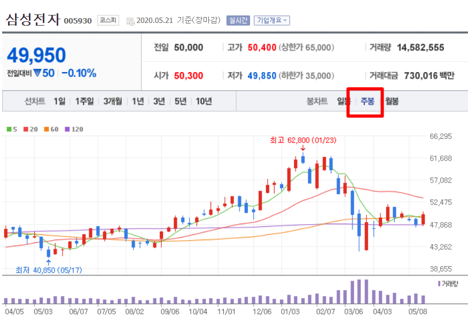The image size is (468, 325).
Task: Switch to the 일봉 daily candle chart
Action: point(344,101)
